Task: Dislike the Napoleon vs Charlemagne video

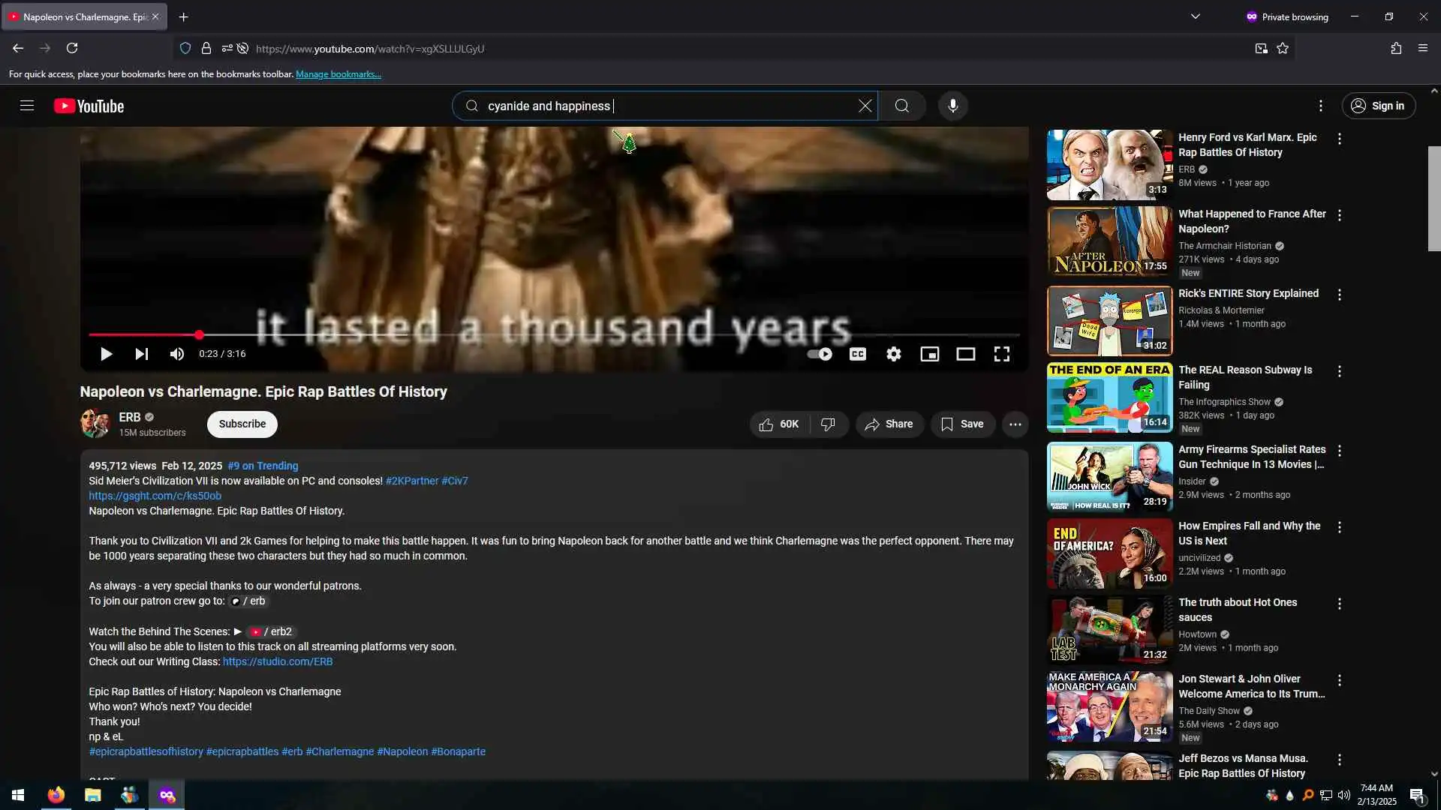Action: (x=828, y=424)
